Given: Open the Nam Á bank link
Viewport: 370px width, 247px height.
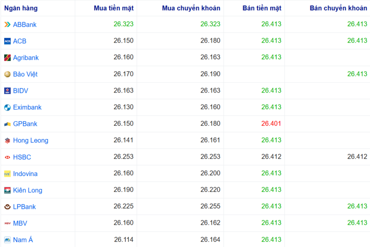Looking at the screenshot, I should pyautogui.click(x=23, y=240).
